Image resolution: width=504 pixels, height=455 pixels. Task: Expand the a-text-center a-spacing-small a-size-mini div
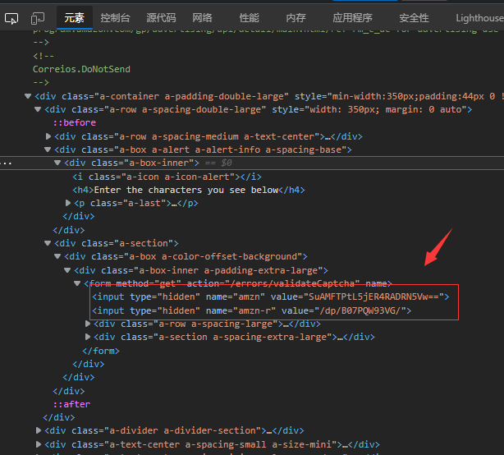(x=39, y=444)
